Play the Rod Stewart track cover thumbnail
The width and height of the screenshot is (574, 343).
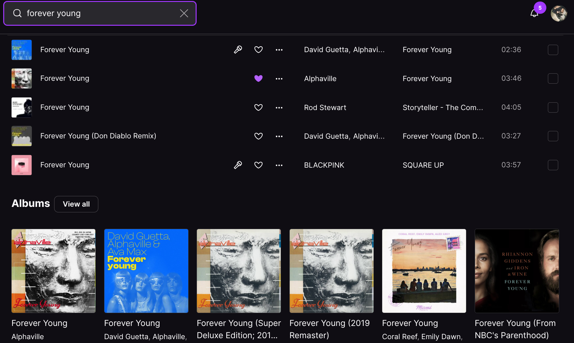click(22, 107)
